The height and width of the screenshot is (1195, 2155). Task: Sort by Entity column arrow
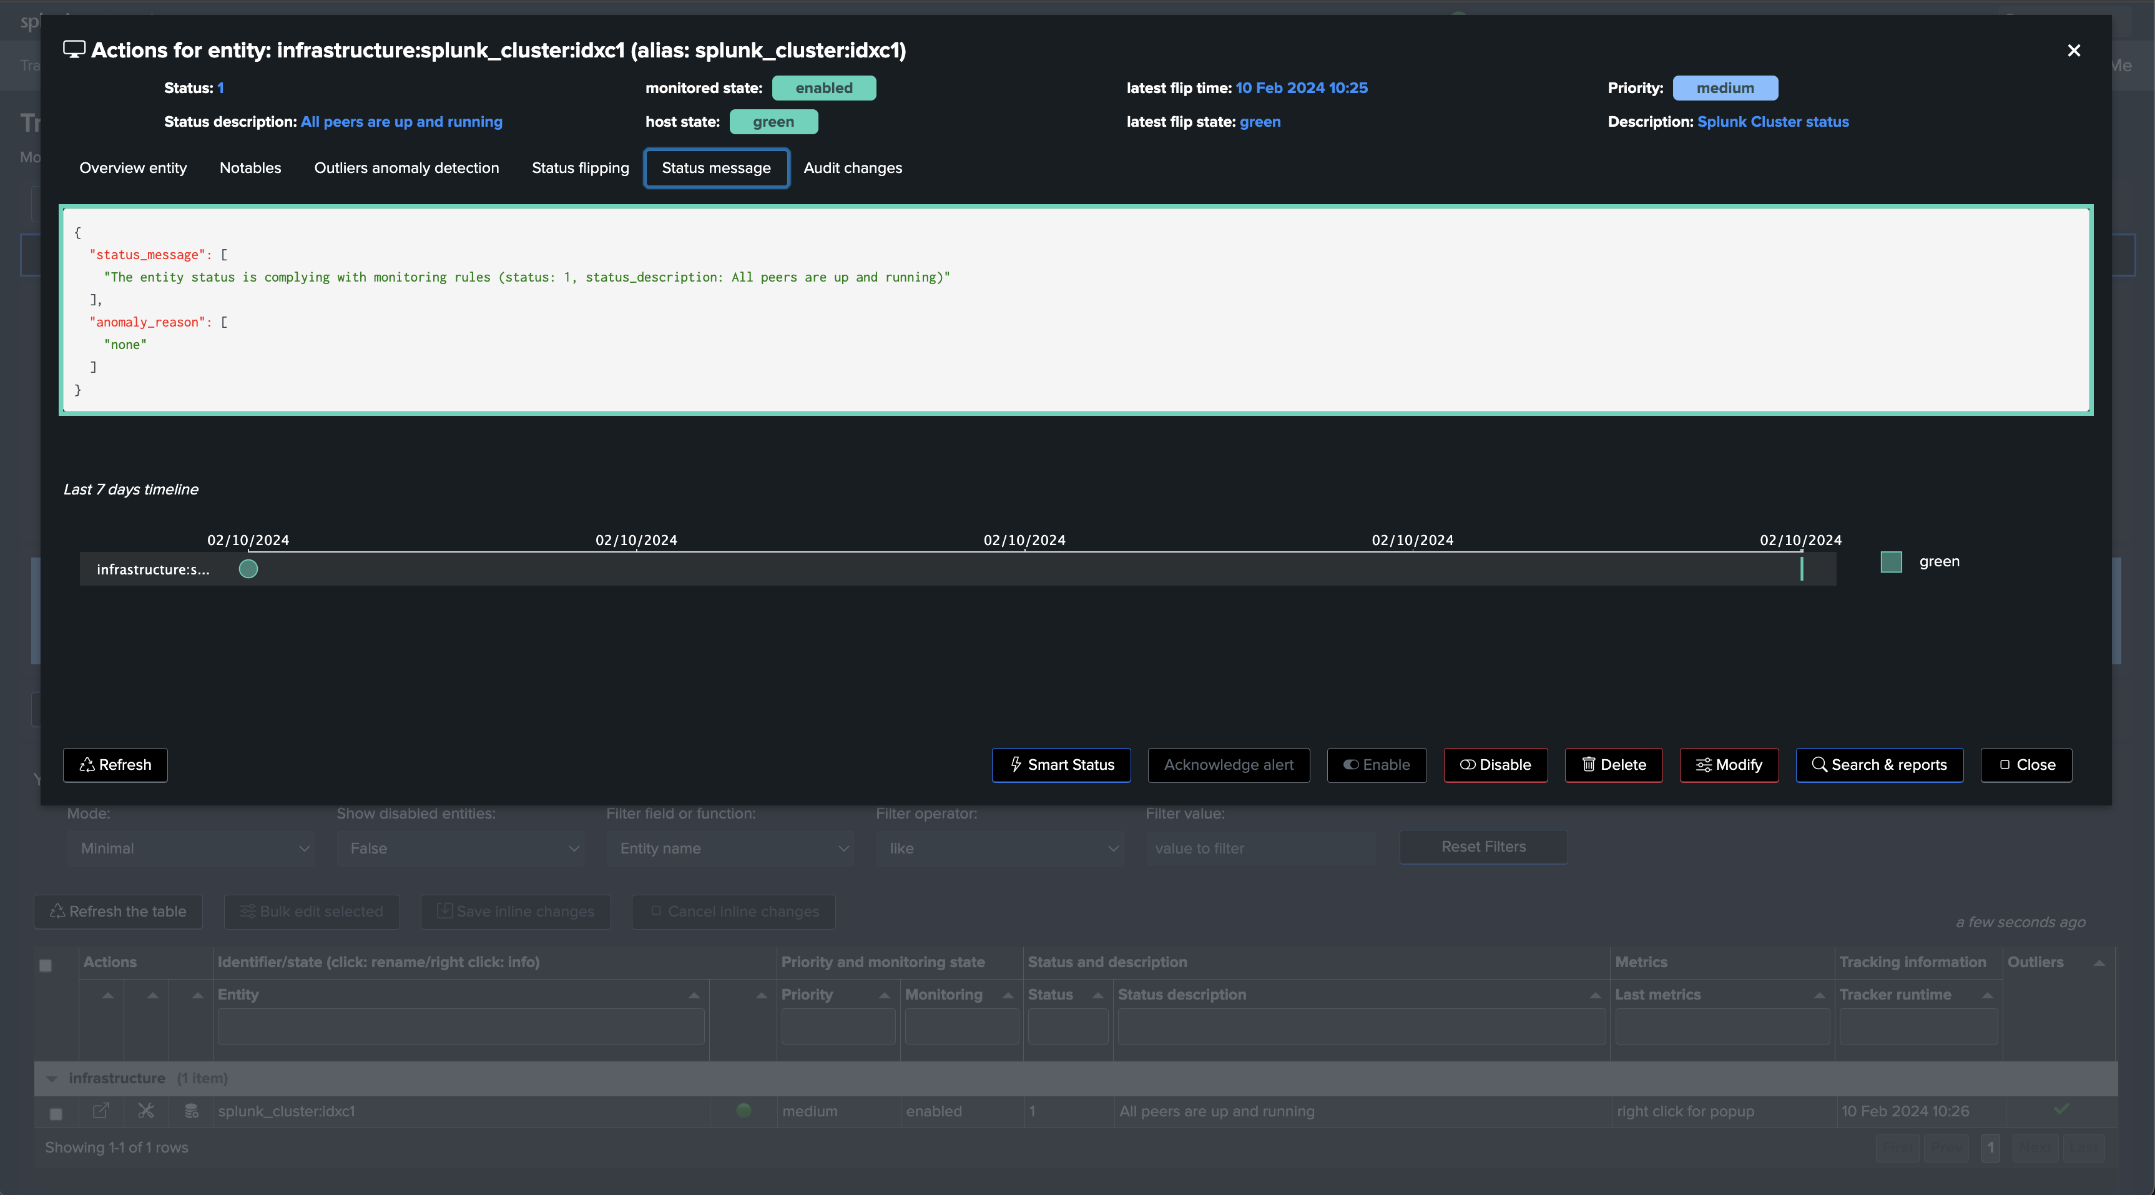pyautogui.click(x=694, y=995)
